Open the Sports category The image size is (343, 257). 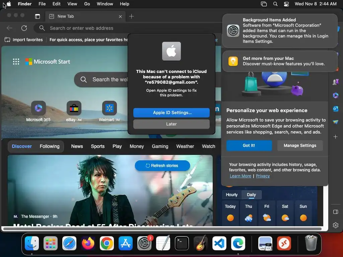click(x=98, y=147)
